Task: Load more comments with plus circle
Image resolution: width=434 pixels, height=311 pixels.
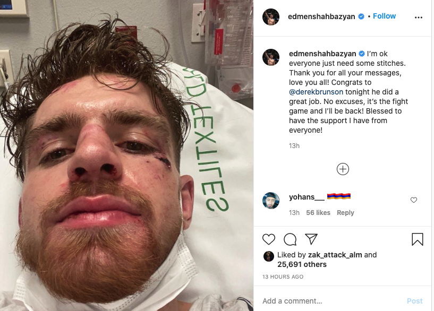Action: point(343,169)
